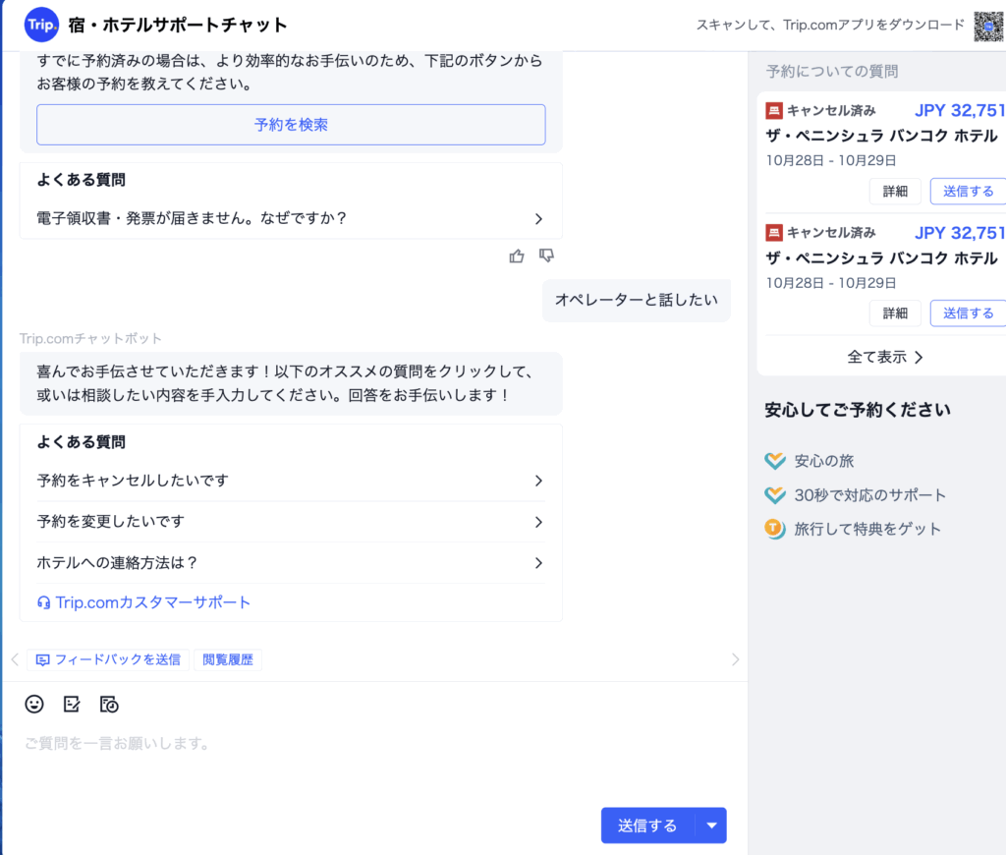Expand 予約を変更したいです question
The image size is (1006, 855).
pyautogui.click(x=290, y=522)
